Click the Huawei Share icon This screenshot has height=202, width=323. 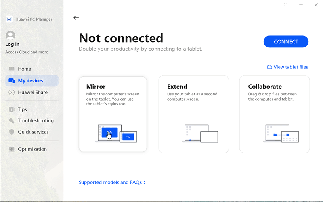click(11, 92)
